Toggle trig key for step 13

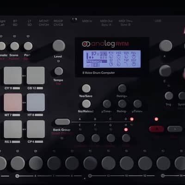point(163,163)
